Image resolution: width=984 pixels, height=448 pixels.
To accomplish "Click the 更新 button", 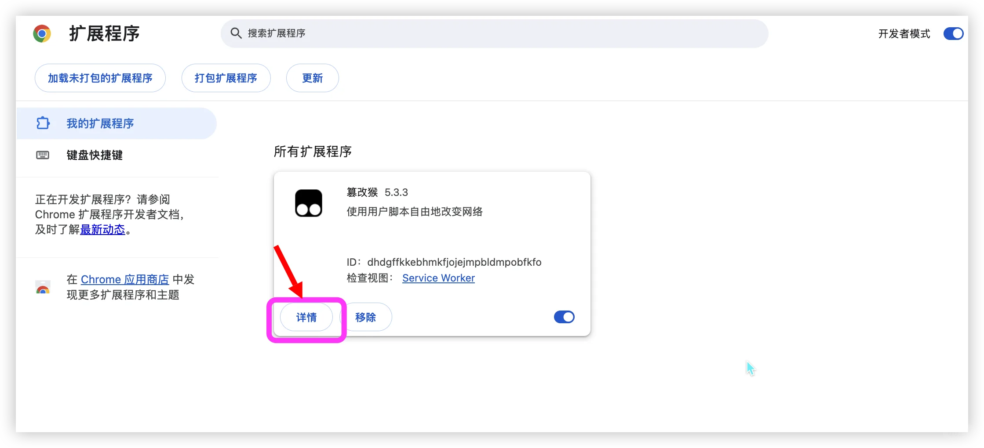I will (313, 78).
